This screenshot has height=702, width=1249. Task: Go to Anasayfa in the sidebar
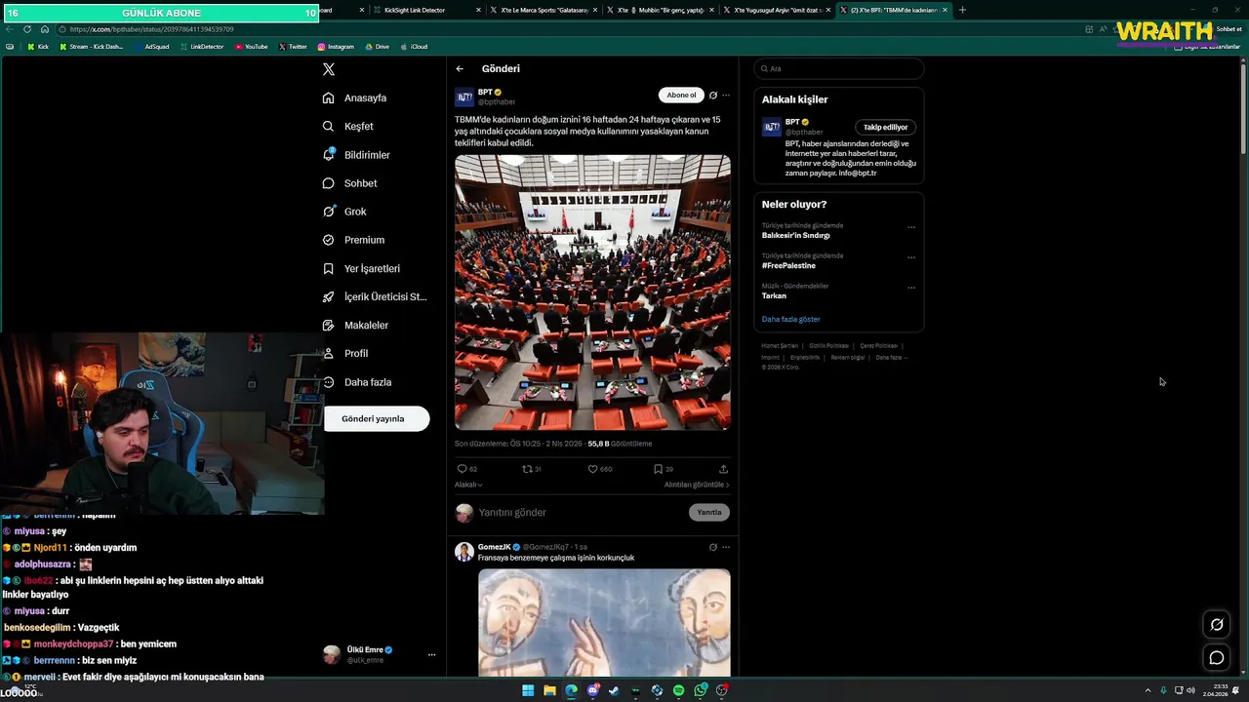point(355,97)
